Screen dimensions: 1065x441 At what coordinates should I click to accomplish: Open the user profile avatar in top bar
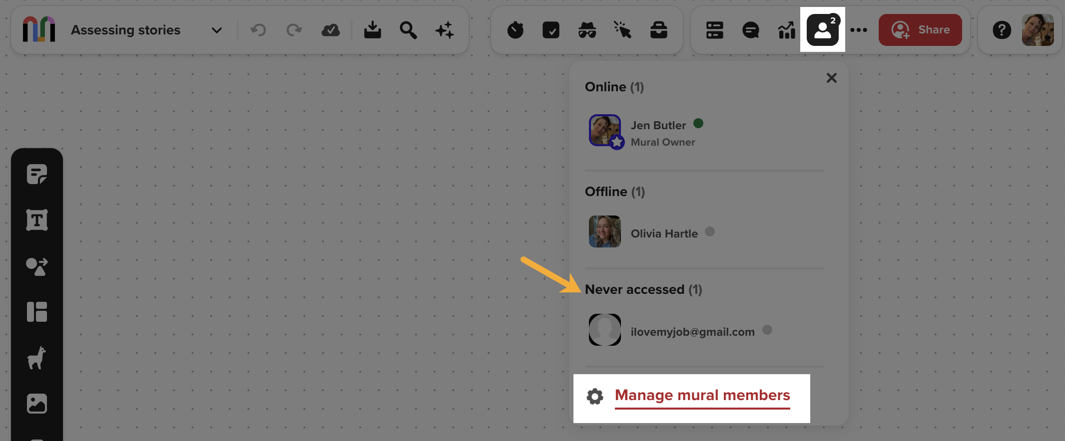point(1038,30)
